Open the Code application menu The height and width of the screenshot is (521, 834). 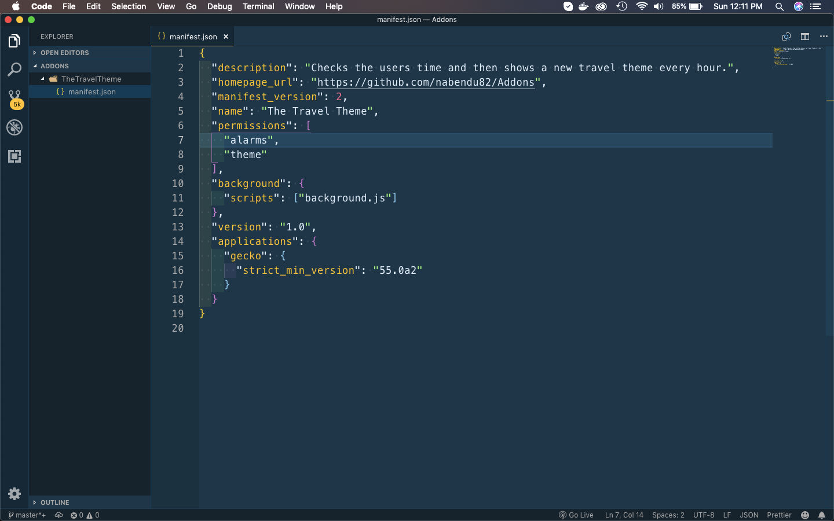coord(42,6)
